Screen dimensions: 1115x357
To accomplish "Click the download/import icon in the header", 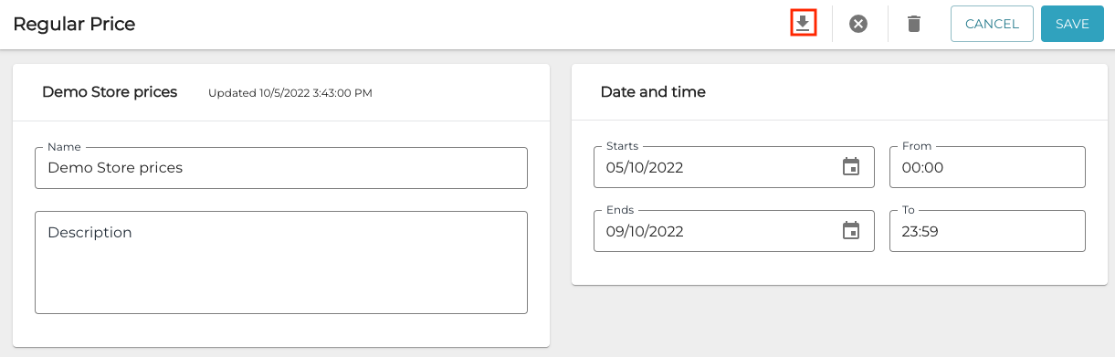I will [x=803, y=24].
